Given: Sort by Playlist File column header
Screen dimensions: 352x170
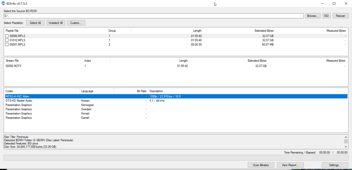Looking at the screenshot, I should click(x=55, y=31).
